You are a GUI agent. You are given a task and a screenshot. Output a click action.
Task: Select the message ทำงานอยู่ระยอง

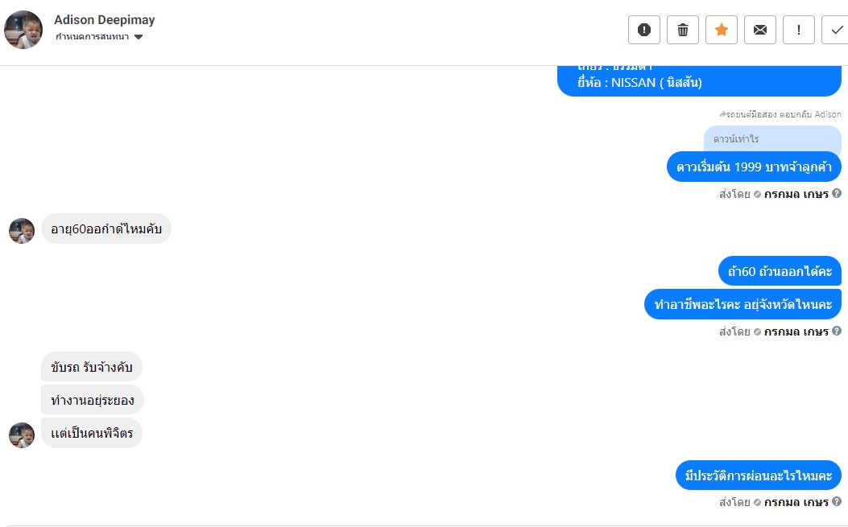coord(93,400)
